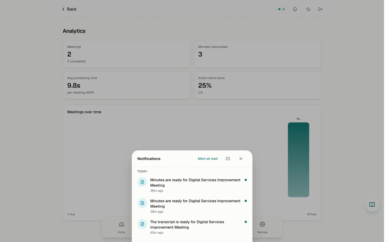Open the 39m ago minutes ready notification
This screenshot has width=388, height=242.
(192, 206)
